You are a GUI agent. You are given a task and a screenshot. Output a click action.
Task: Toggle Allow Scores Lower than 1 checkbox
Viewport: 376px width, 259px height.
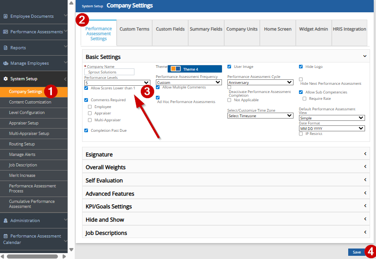point(87,88)
